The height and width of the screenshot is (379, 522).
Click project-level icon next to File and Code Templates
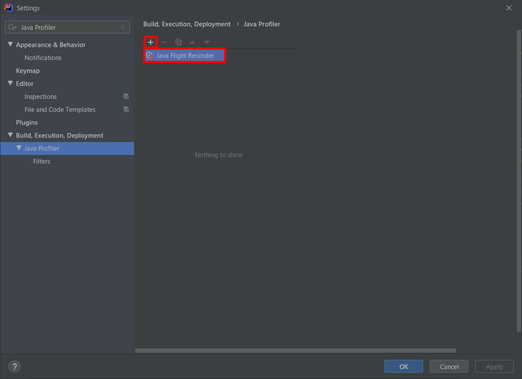coord(126,110)
